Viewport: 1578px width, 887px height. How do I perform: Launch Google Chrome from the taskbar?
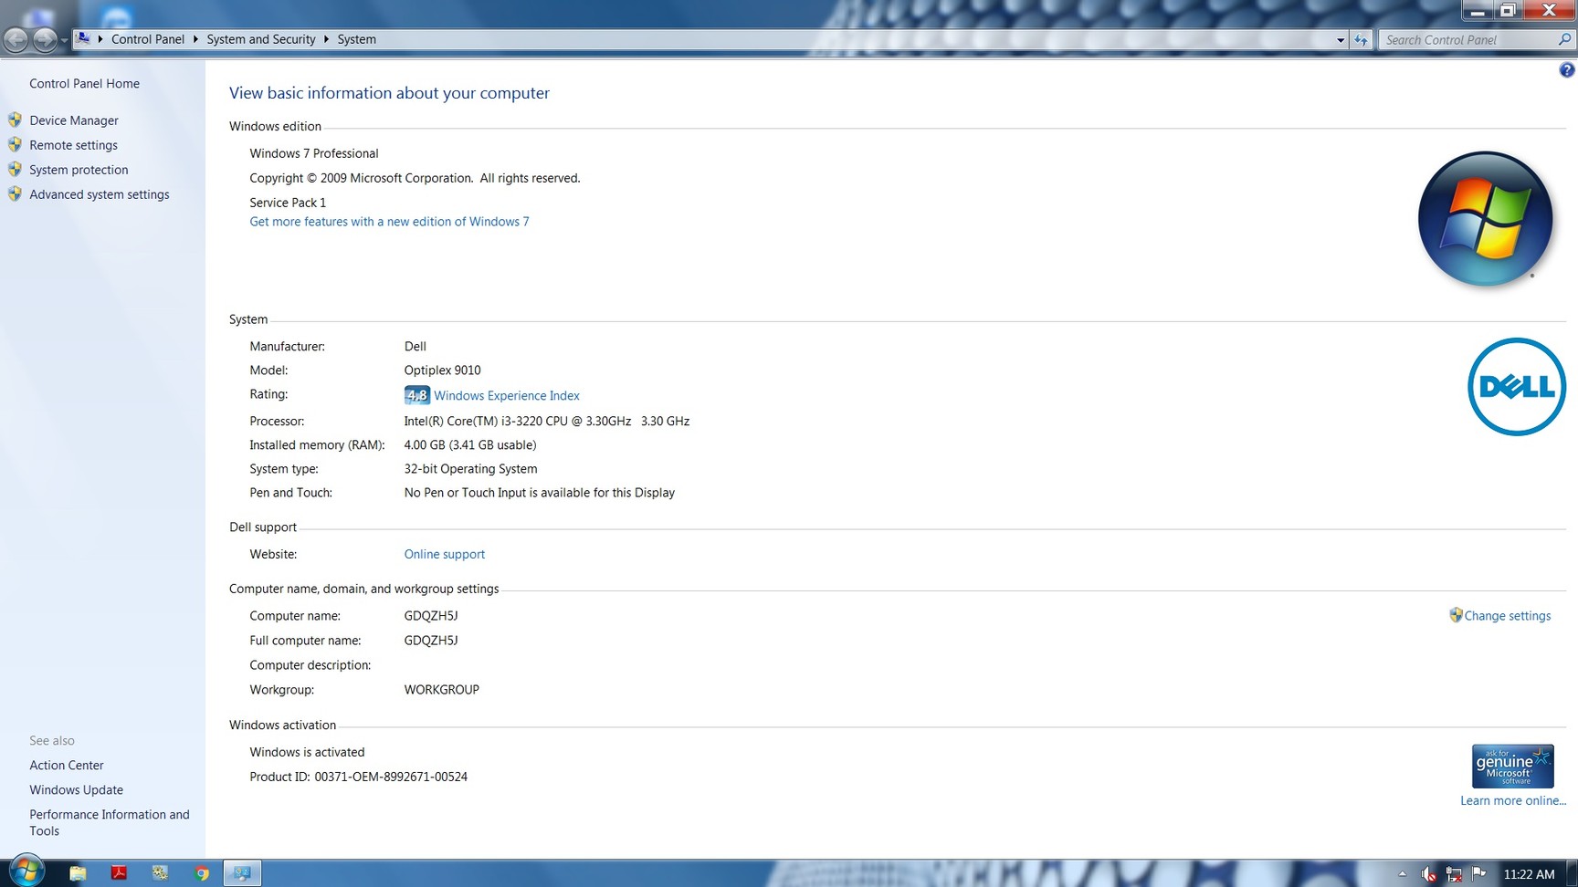[x=202, y=873]
